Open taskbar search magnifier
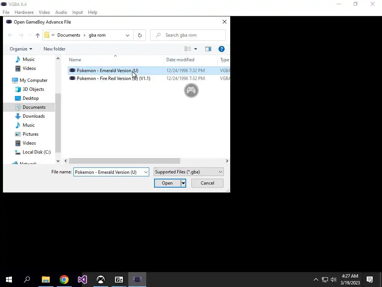The image size is (382, 287). pyautogui.click(x=27, y=280)
